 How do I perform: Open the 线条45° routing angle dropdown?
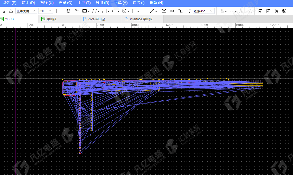[x=203, y=11]
